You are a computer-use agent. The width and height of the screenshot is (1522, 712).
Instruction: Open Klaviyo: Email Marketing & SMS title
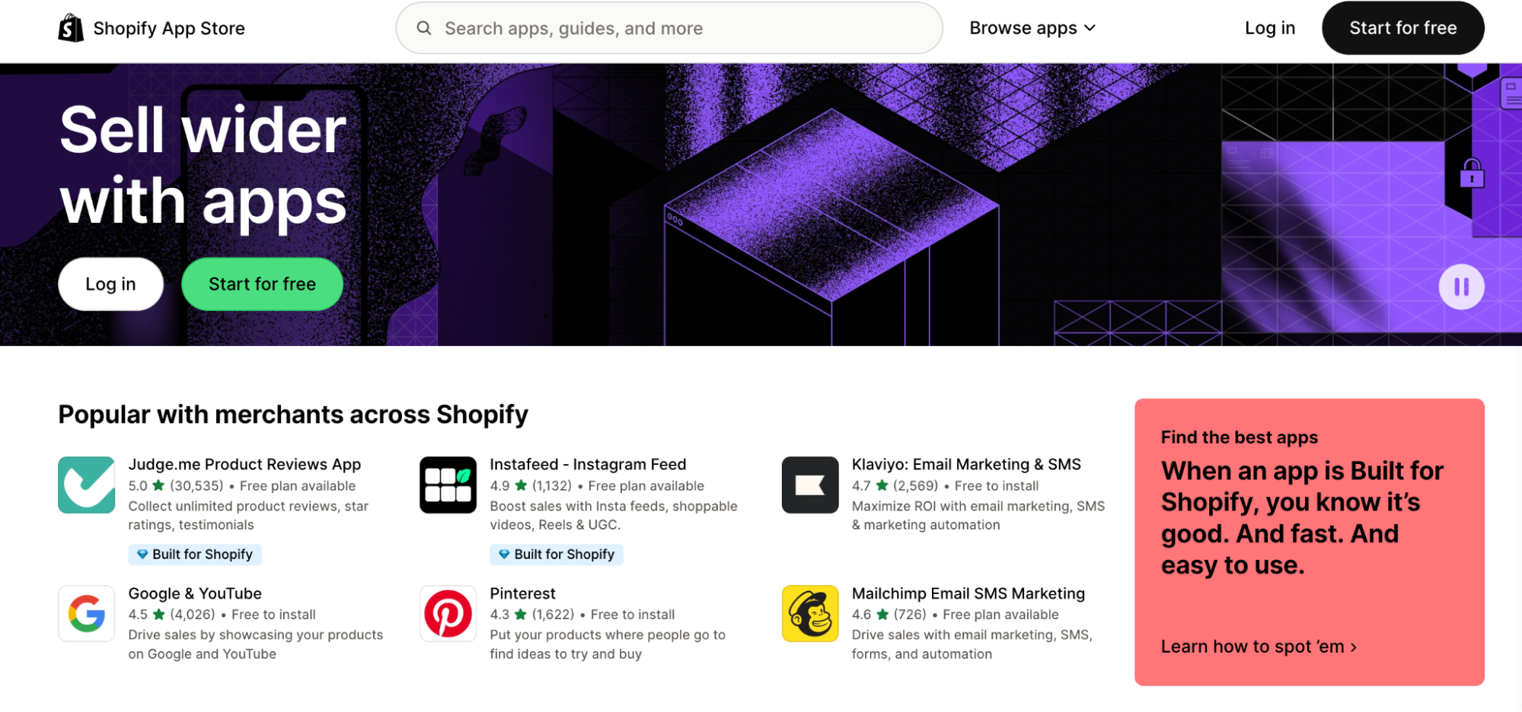[x=966, y=464]
